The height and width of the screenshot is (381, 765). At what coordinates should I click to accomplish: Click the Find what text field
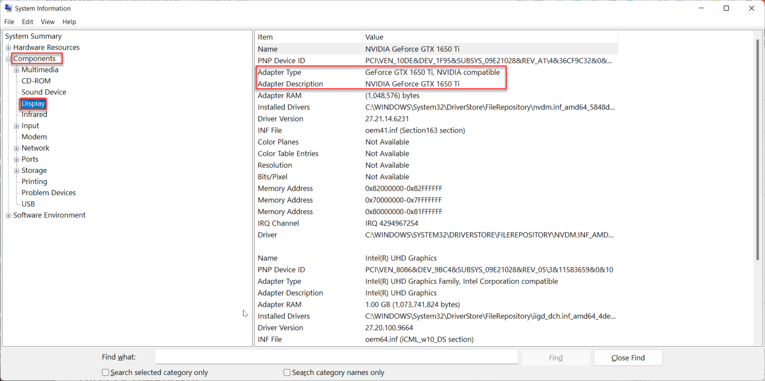336,357
